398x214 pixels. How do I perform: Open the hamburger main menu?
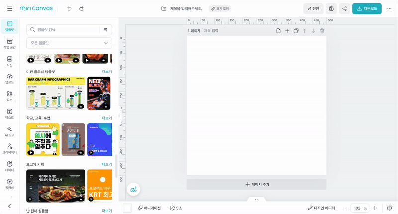tap(9, 9)
